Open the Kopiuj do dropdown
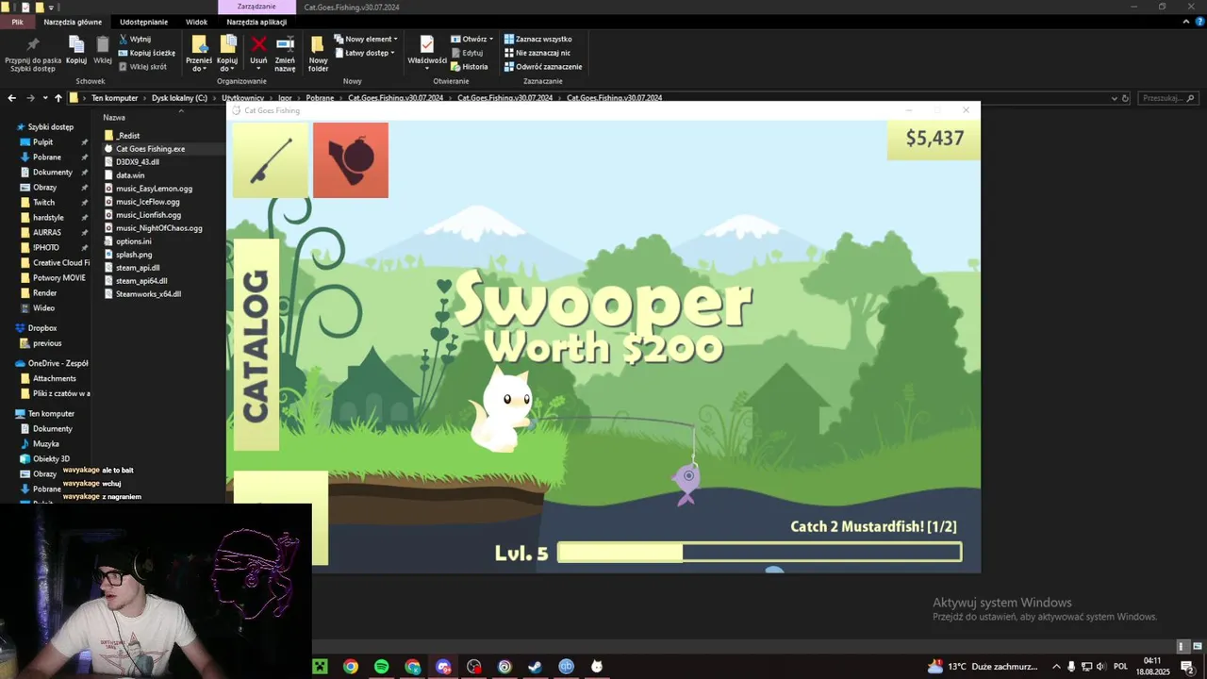Viewport: 1207px width, 679px height. pyautogui.click(x=227, y=54)
